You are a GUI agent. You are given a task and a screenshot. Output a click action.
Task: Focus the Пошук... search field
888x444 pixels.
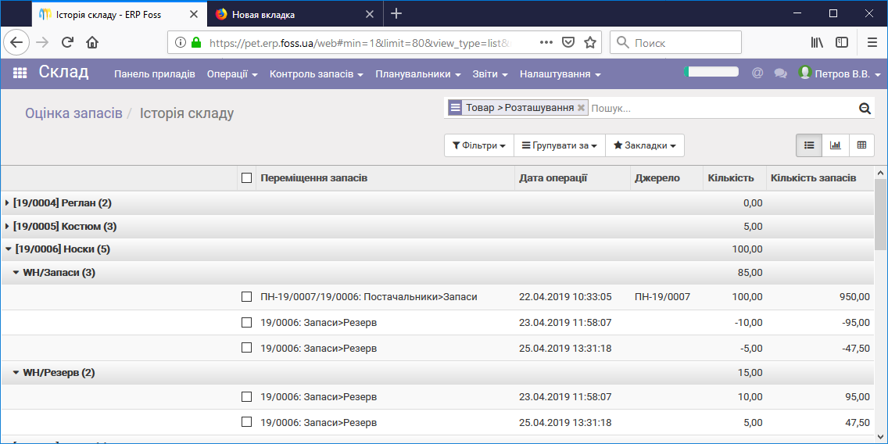722,108
